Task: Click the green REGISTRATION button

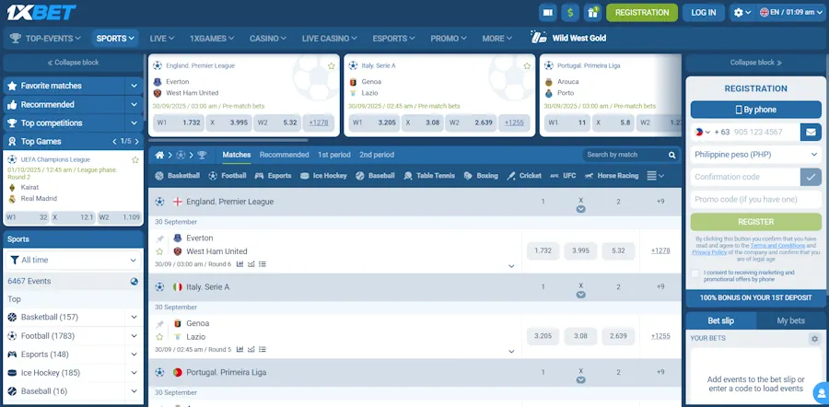Action: [641, 12]
